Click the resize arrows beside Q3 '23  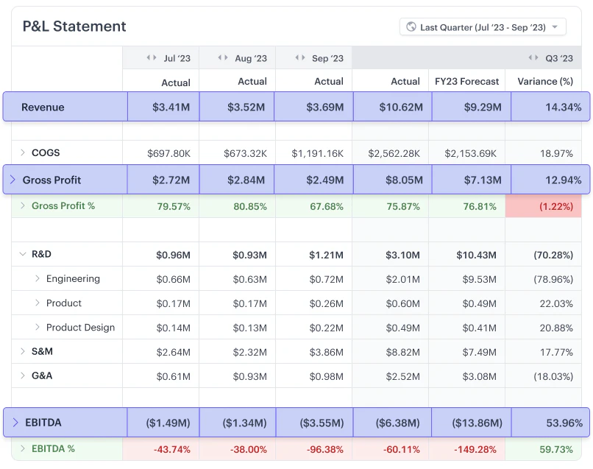[x=533, y=58]
